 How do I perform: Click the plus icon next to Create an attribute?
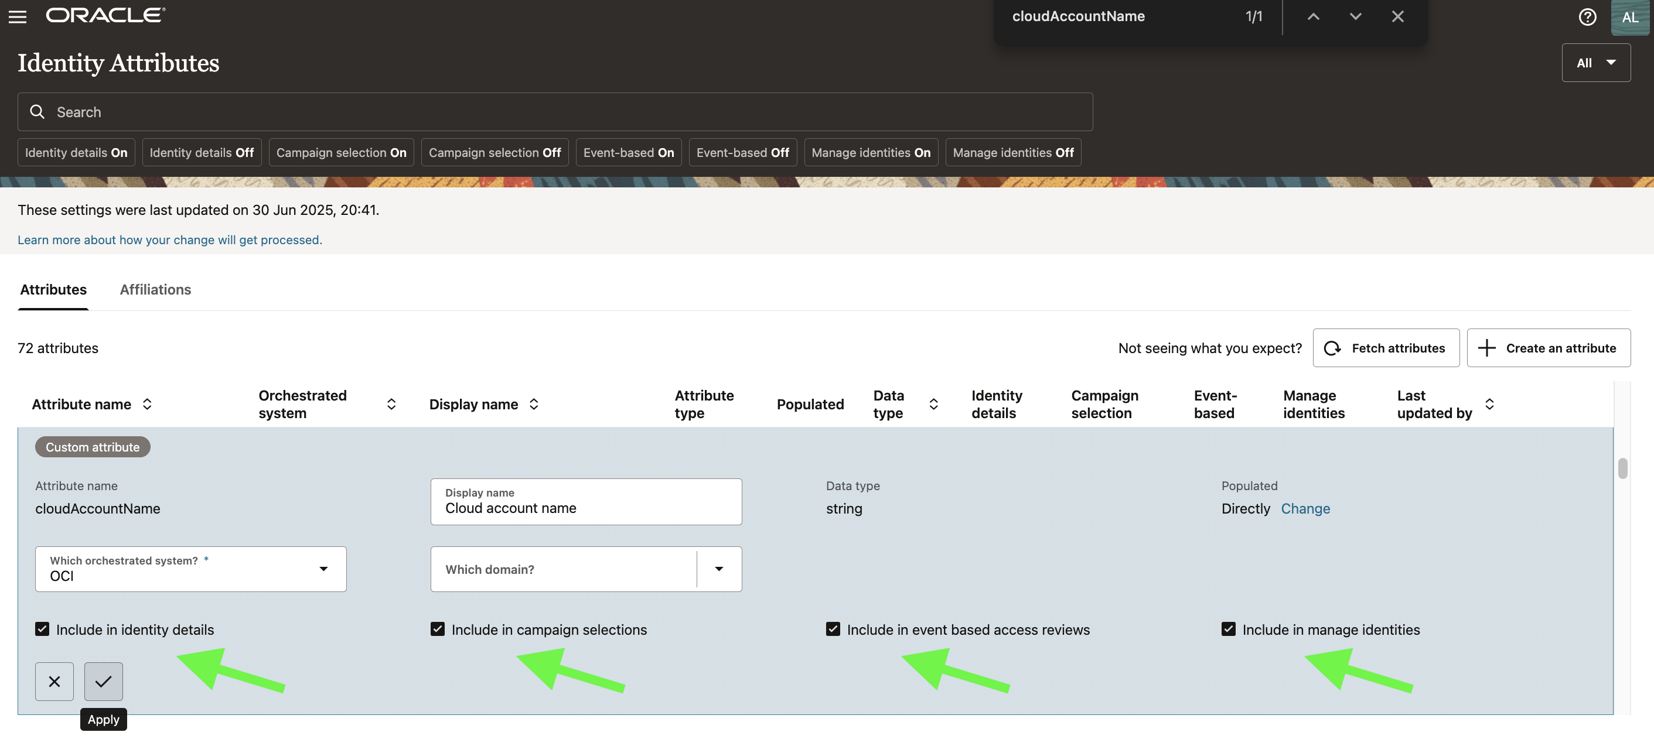[x=1486, y=348]
